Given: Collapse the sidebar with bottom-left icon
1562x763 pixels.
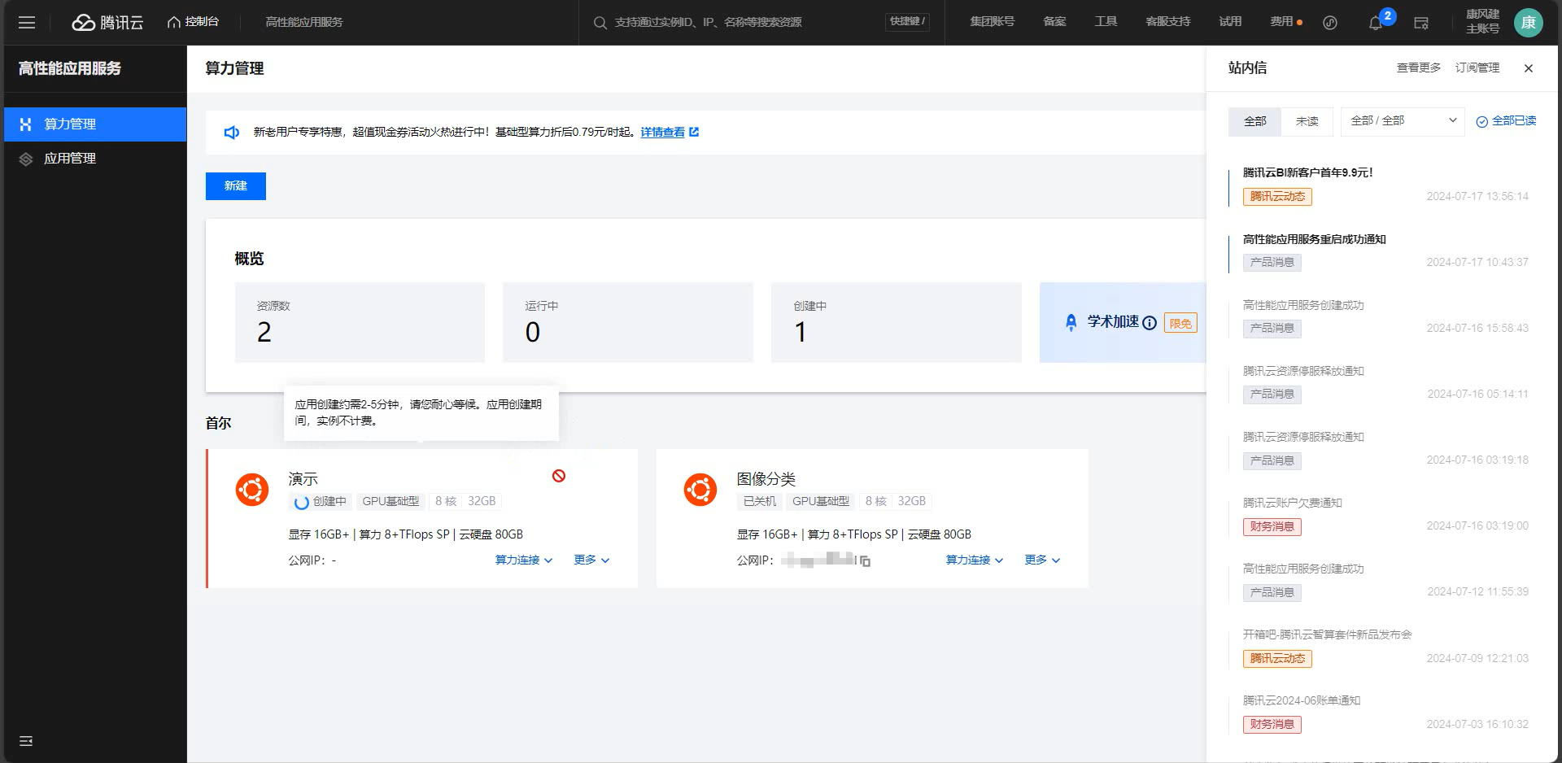Looking at the screenshot, I should pos(26,741).
